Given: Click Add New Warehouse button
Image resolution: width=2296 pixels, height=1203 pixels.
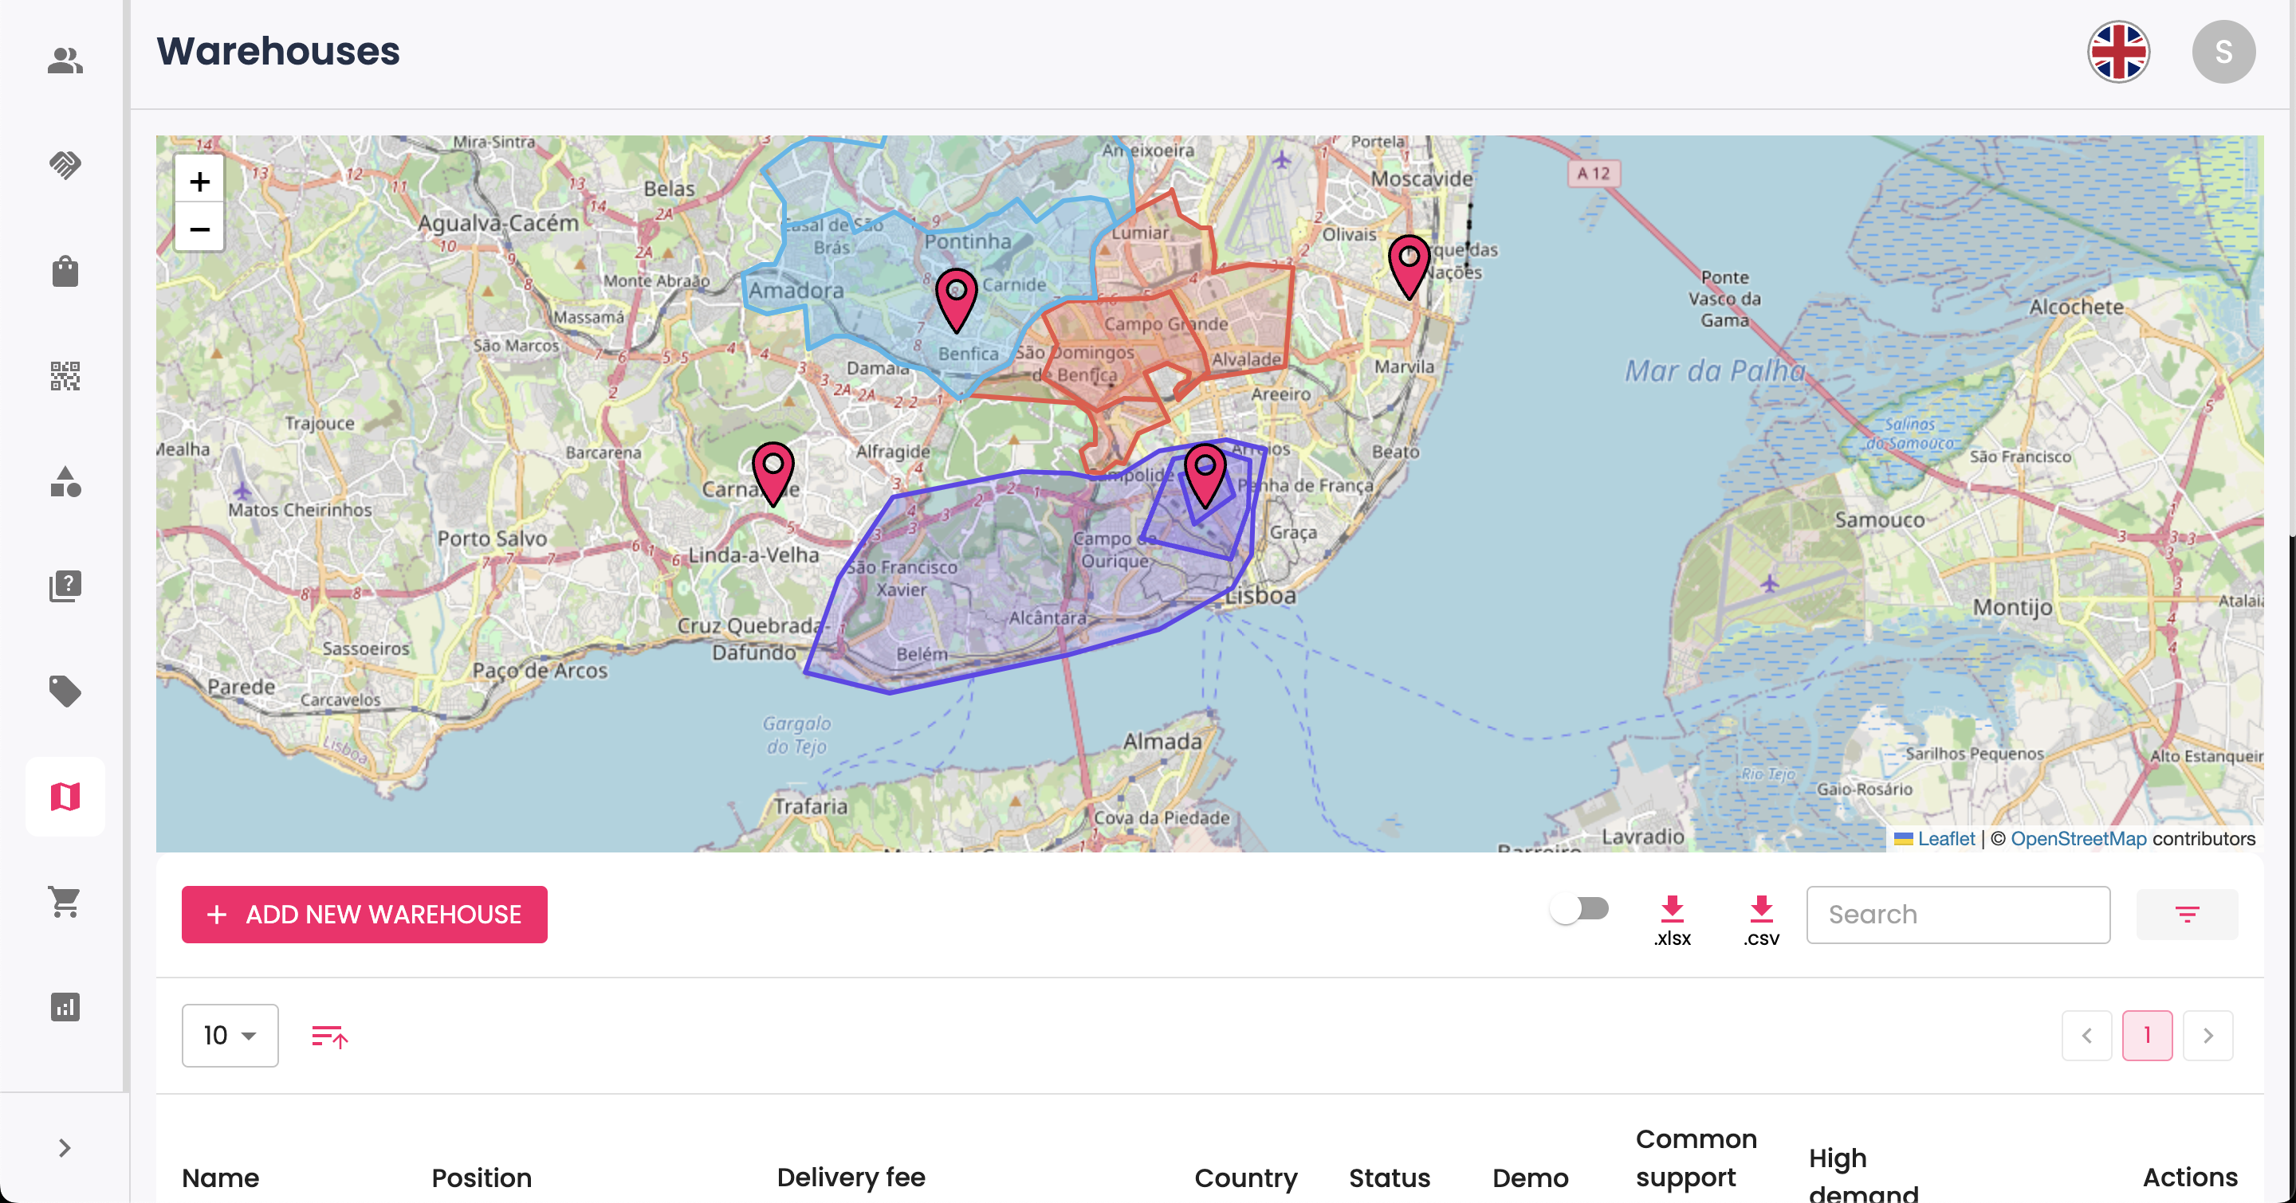Looking at the screenshot, I should [x=364, y=915].
